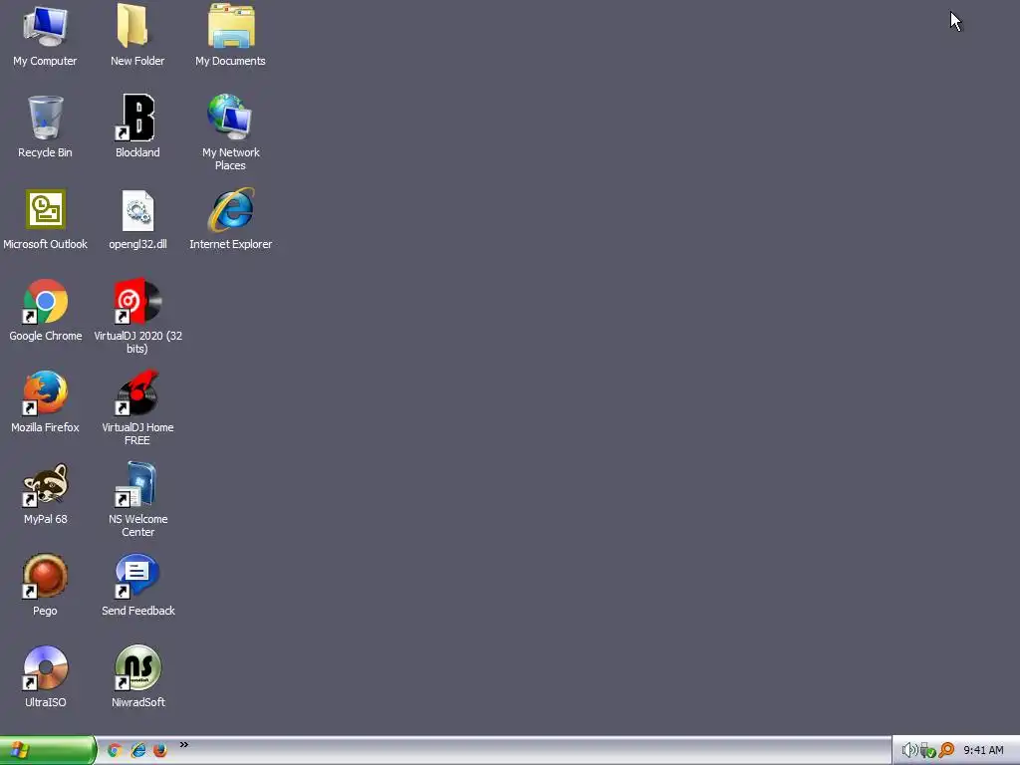This screenshot has height=765, width=1020.
Task: Expand the Quick Launch overflow chevron
Action: click(x=184, y=745)
